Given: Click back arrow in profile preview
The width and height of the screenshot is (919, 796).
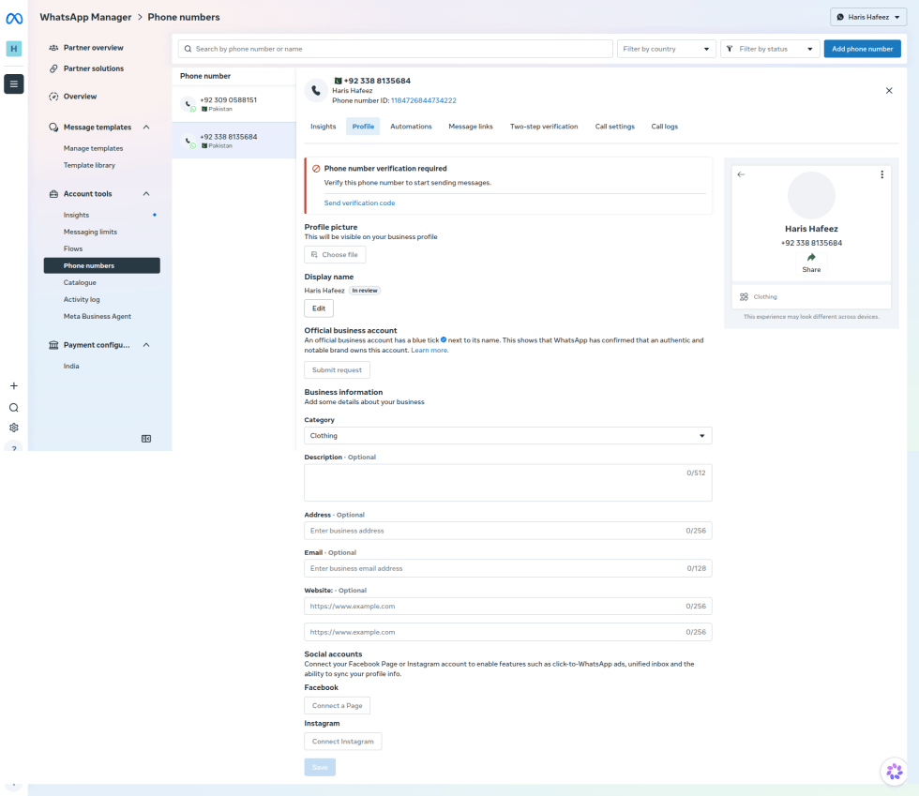Looking at the screenshot, I should [x=741, y=174].
